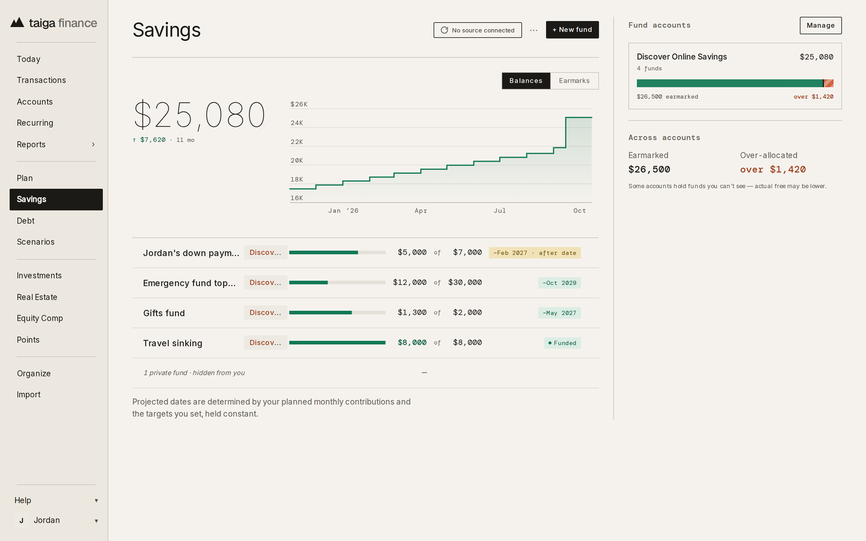Viewport: 866px width, 541px height.
Task: Open Real Estate section
Action: (x=56, y=297)
